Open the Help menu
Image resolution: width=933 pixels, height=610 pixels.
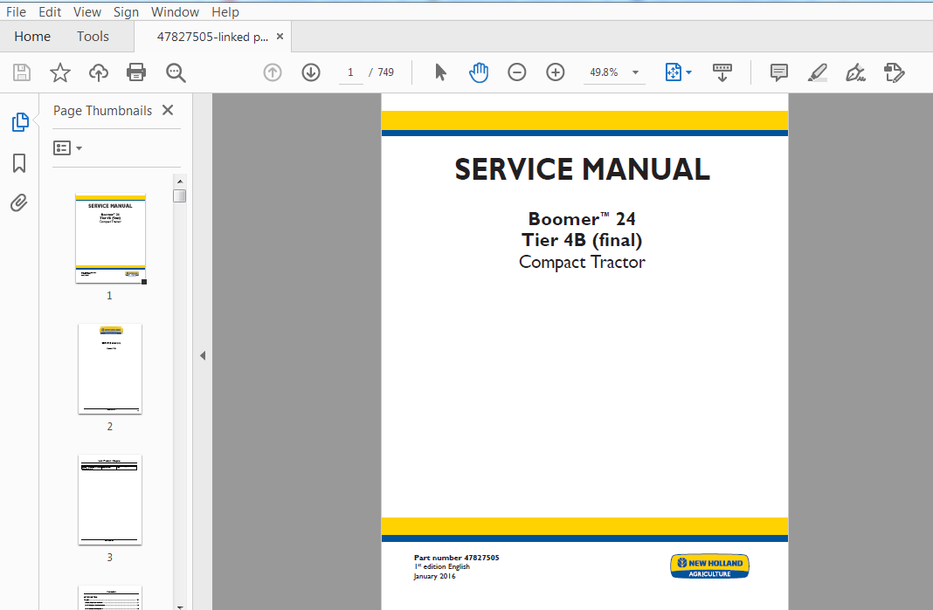[x=225, y=12]
